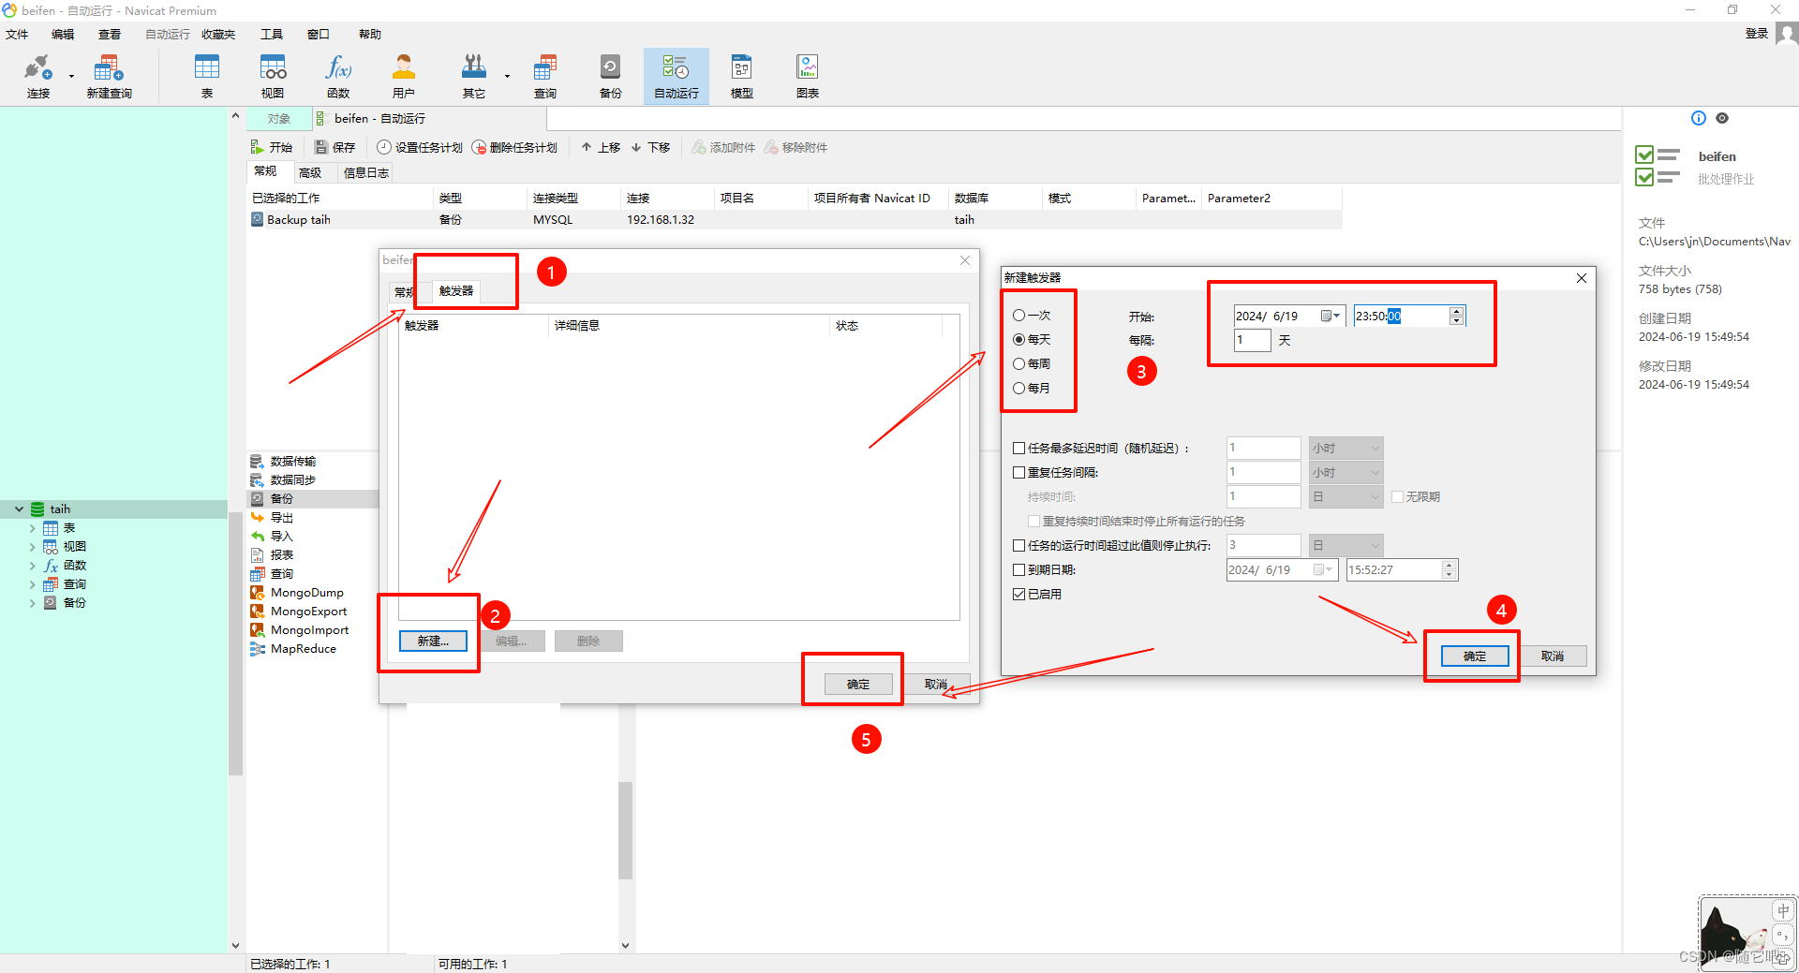Open the Function (函数) toolbar icon
The image size is (1799, 973).
coord(338,76)
